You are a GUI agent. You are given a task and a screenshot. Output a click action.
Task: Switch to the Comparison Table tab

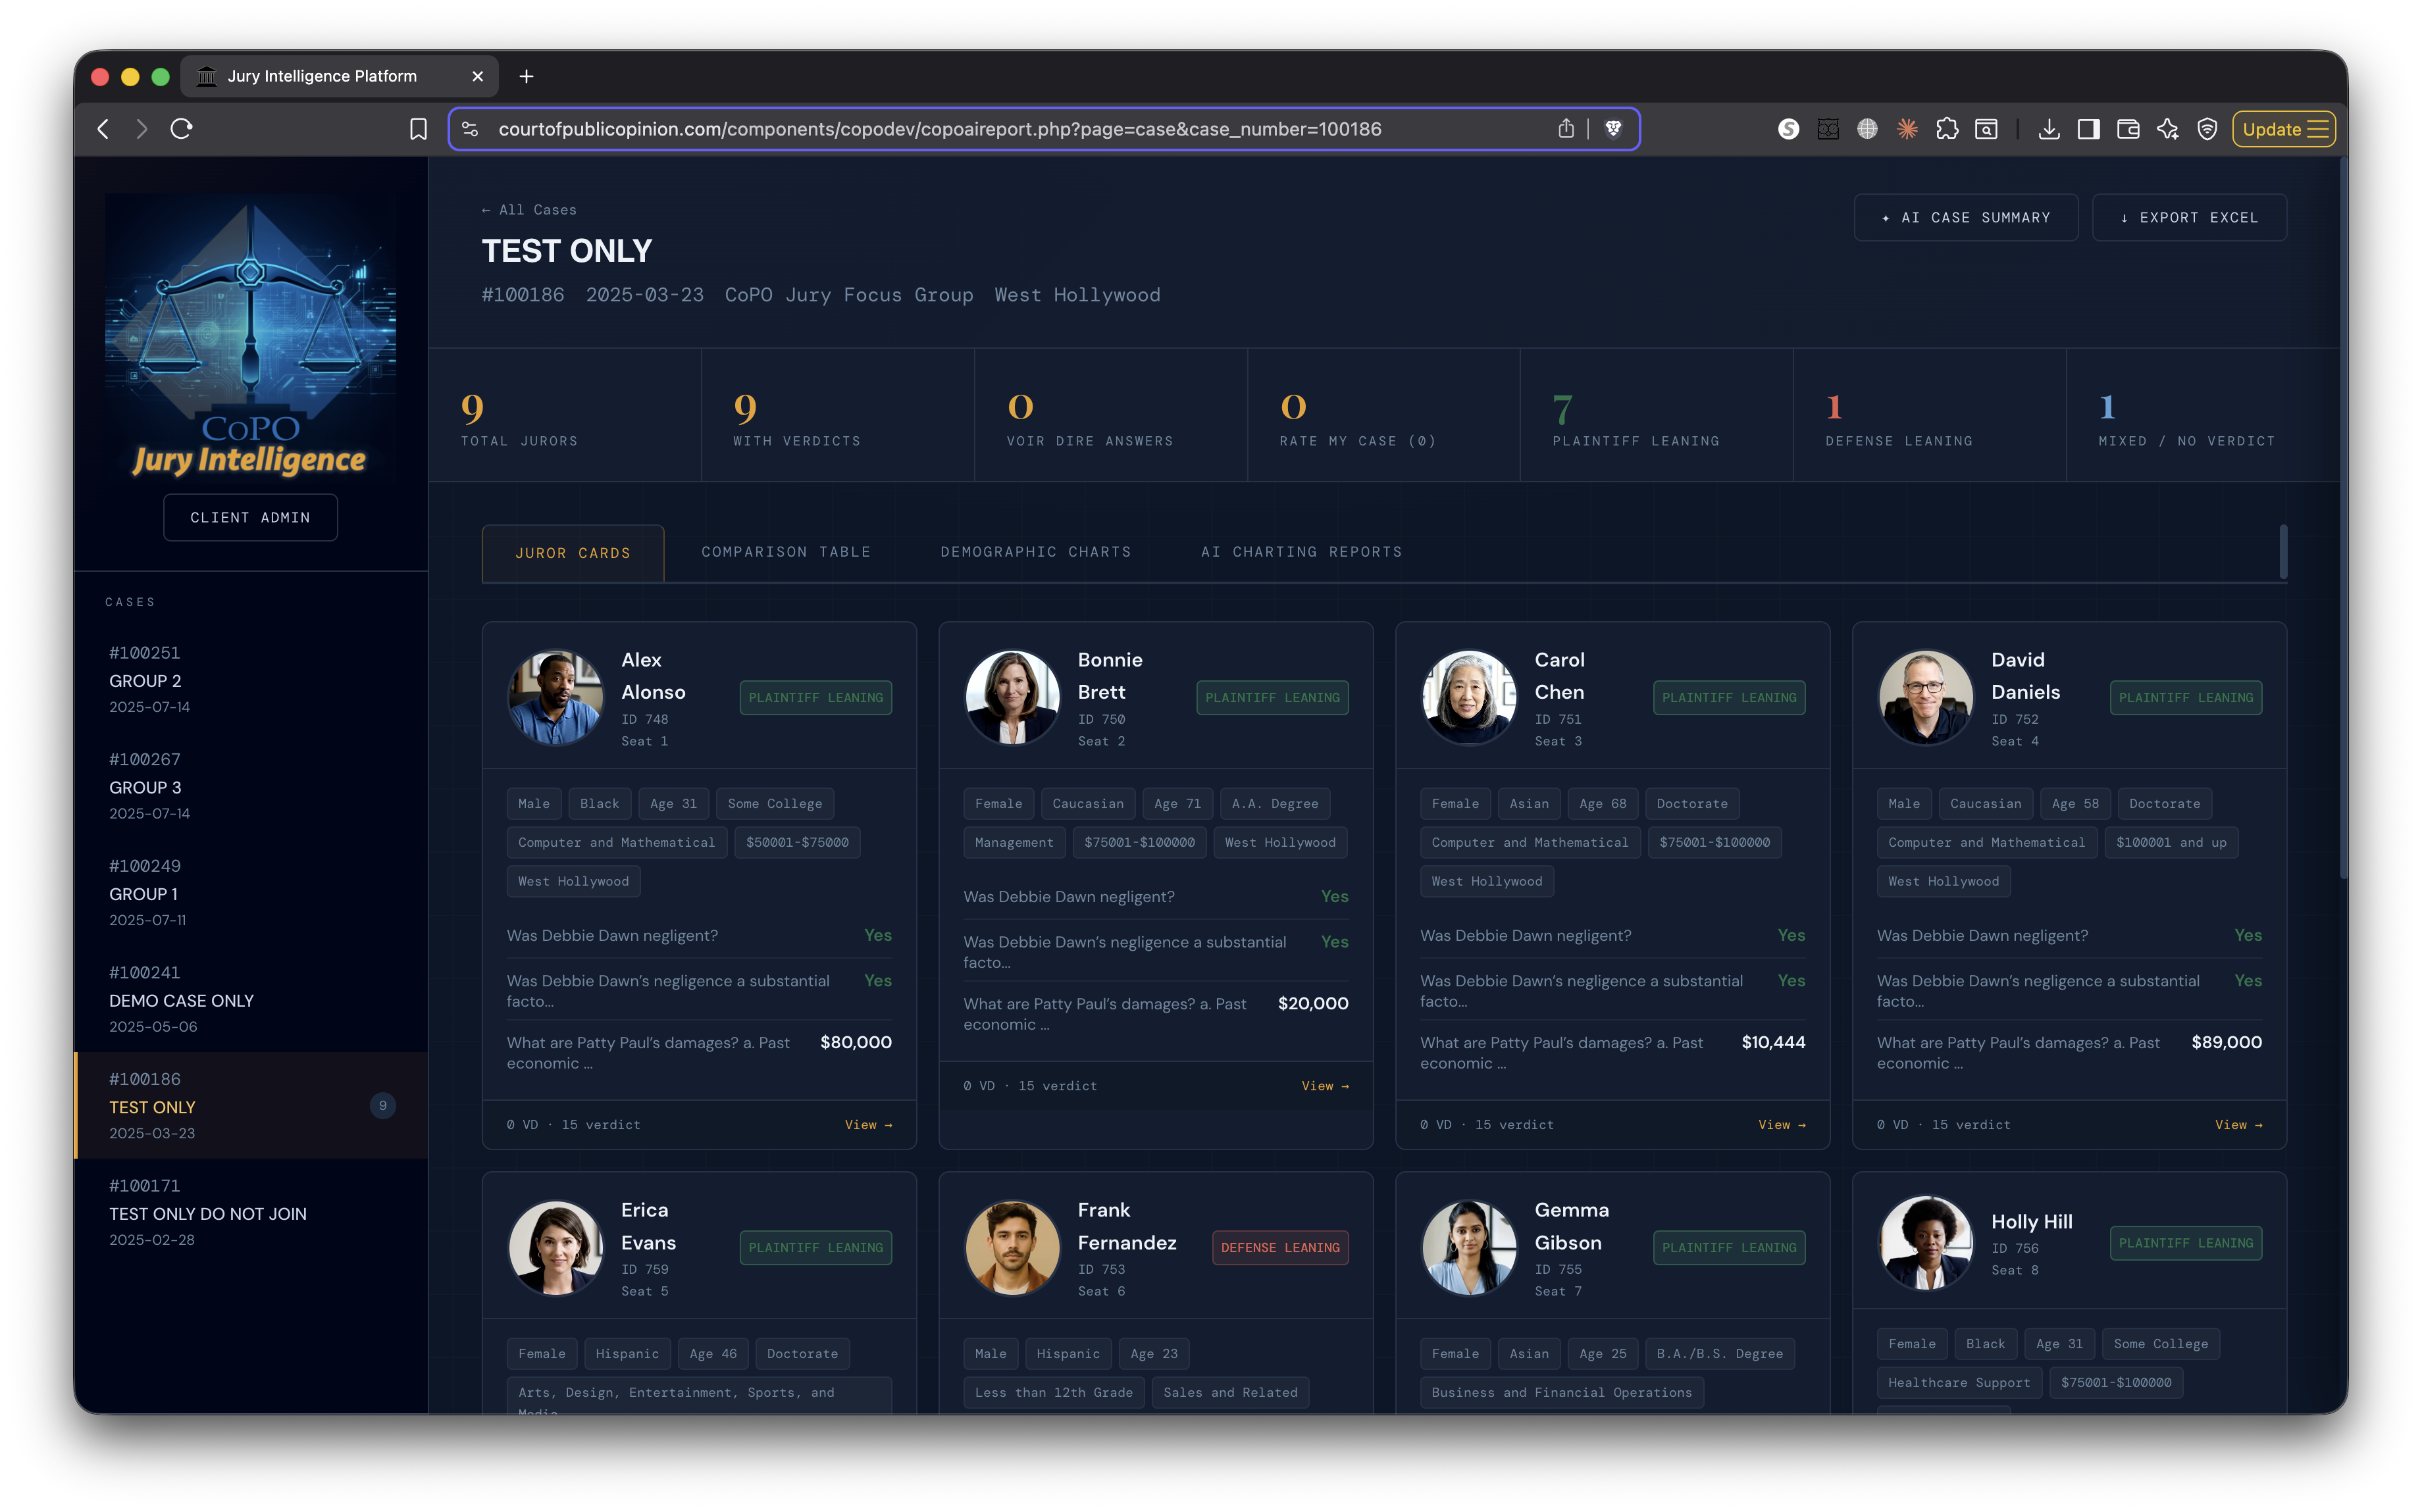coord(785,552)
